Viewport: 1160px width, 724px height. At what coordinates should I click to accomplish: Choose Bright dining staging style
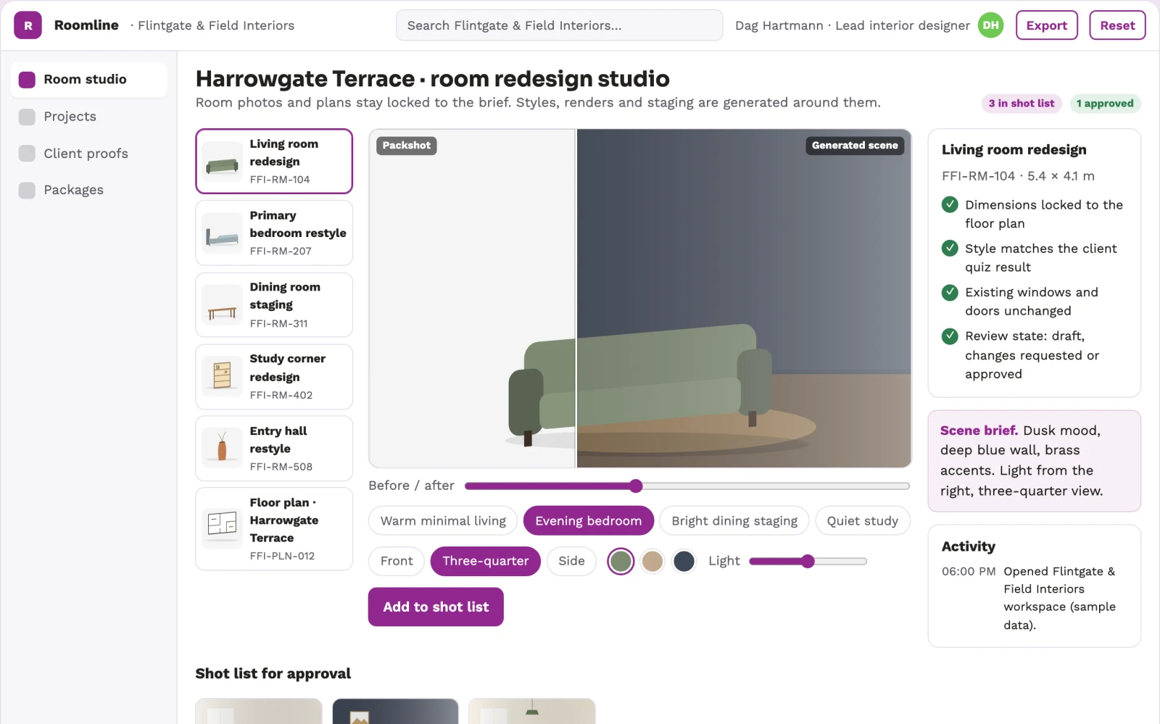coord(734,520)
